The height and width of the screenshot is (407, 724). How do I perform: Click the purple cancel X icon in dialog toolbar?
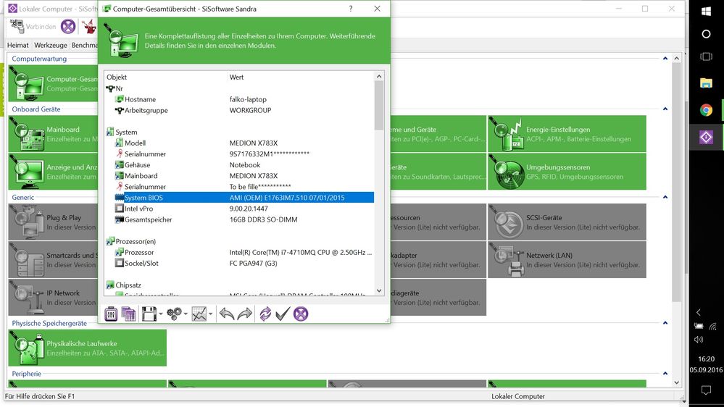(x=301, y=314)
